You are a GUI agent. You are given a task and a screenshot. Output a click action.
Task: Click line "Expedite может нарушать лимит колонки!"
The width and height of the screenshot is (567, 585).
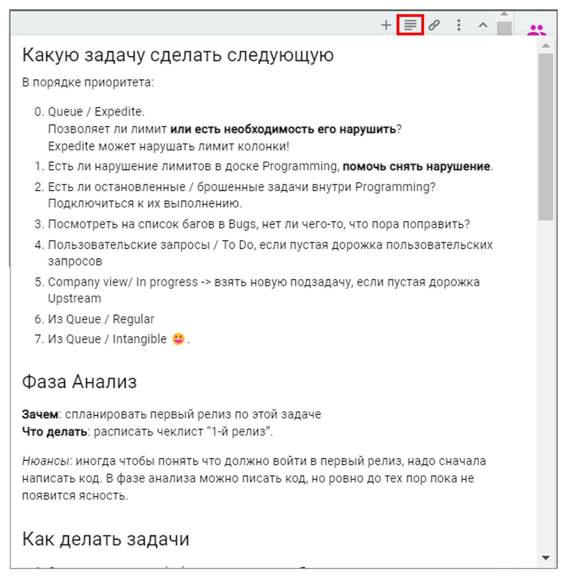(x=169, y=146)
